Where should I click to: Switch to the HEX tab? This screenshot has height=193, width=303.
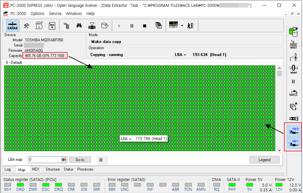(x=35, y=169)
